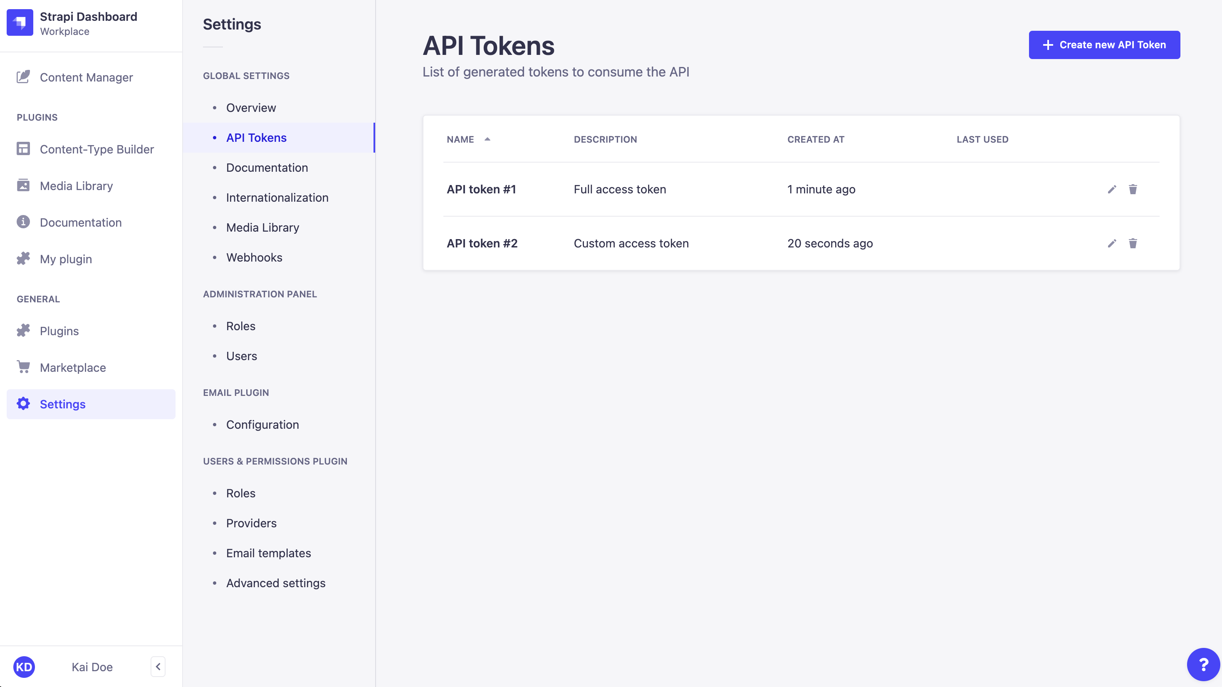The image size is (1222, 687).
Task: Select the Content-Type Builder icon
Action: coord(23,148)
